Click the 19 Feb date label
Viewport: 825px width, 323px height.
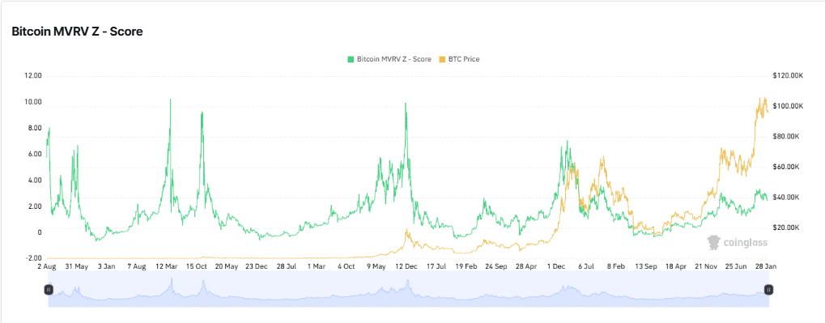[x=466, y=266]
